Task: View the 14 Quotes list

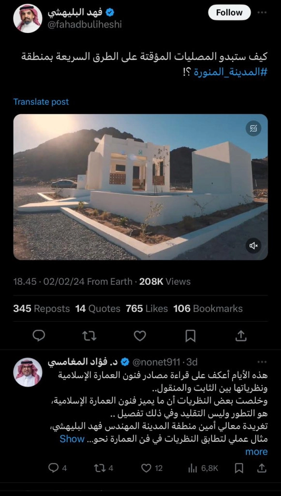Action: [x=98, y=309]
